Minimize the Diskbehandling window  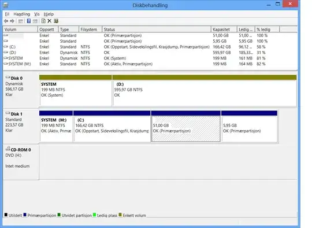pos(269,5)
